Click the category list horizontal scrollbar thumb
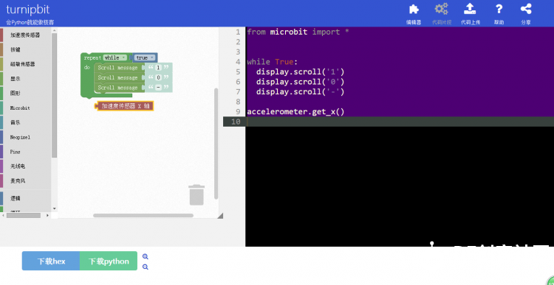This screenshot has height=285, width=554. tap(24, 215)
